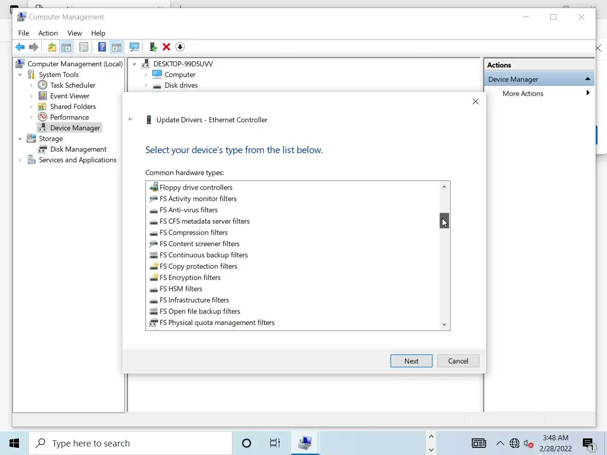Open the More Actions submenu arrow
Viewport: 607px width, 455px height.
pos(588,93)
